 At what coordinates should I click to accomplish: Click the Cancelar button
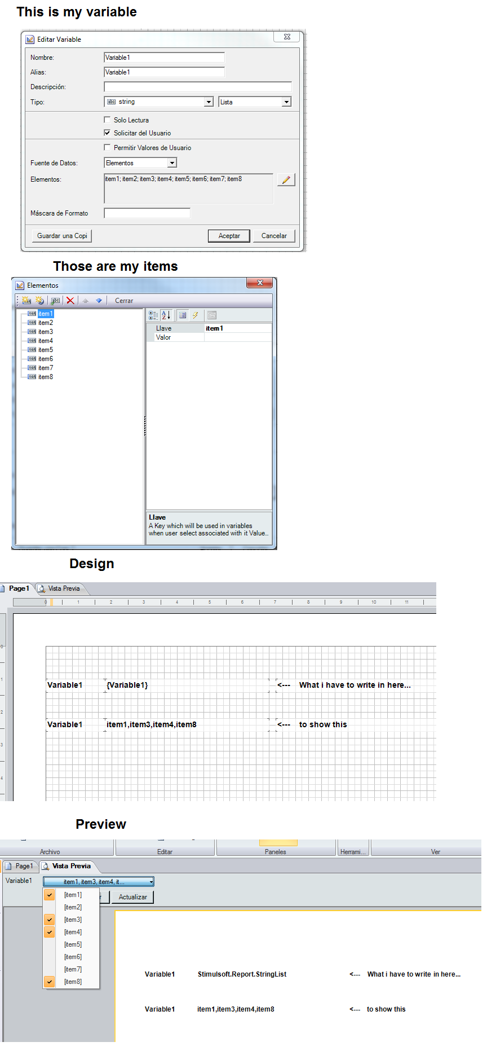pyautogui.click(x=274, y=236)
